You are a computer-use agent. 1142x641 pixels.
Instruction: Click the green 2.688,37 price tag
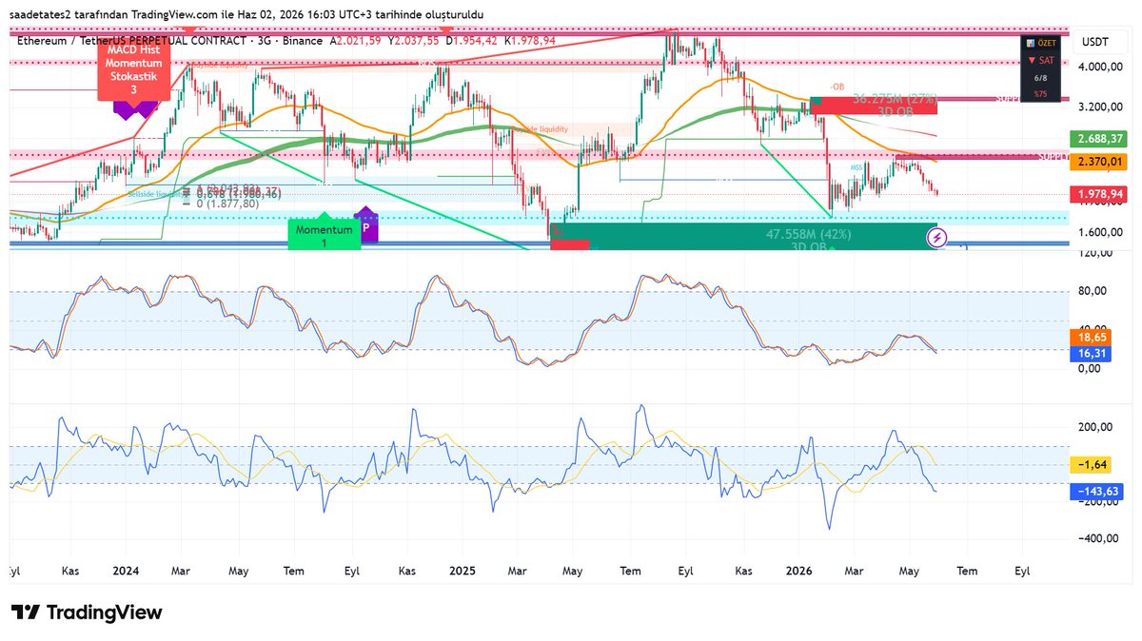click(1097, 138)
